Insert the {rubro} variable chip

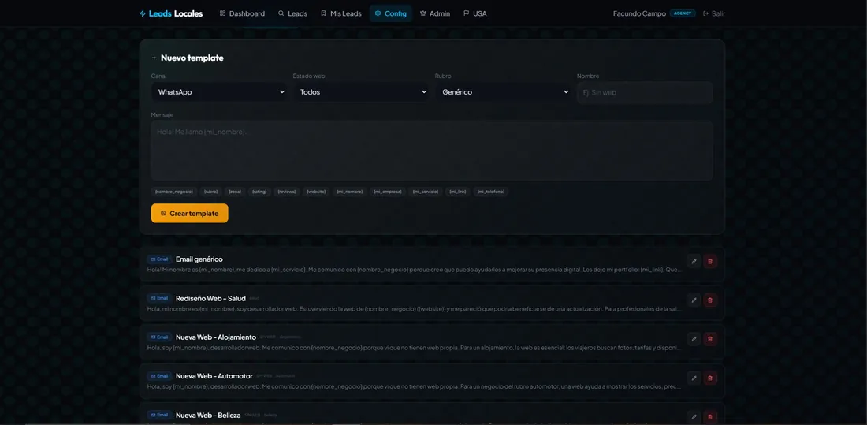point(210,192)
